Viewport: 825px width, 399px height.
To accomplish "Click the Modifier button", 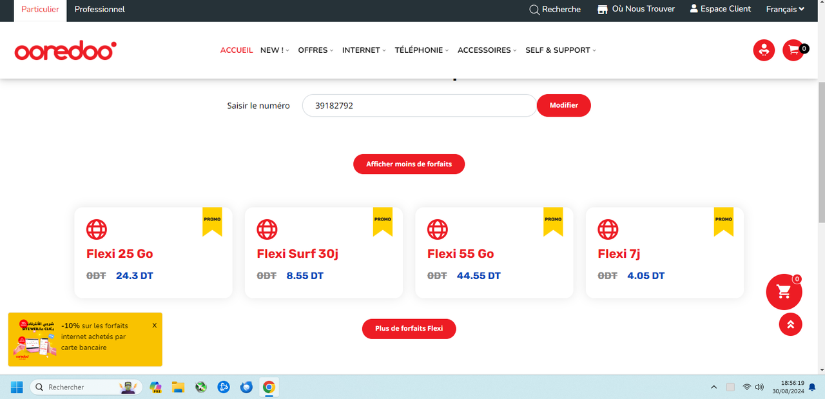I will pos(564,106).
